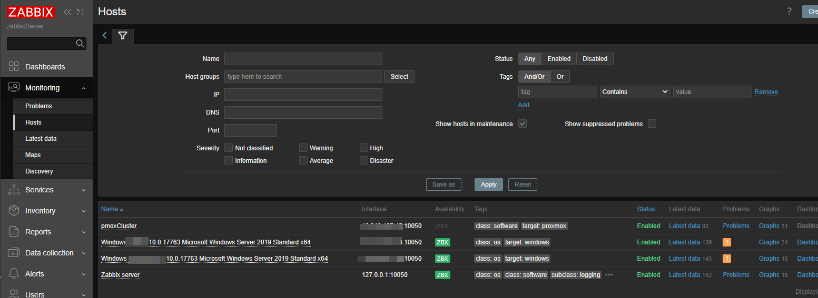Click the sidebar search magnifier icon
This screenshot has width=818, height=298.
click(80, 44)
